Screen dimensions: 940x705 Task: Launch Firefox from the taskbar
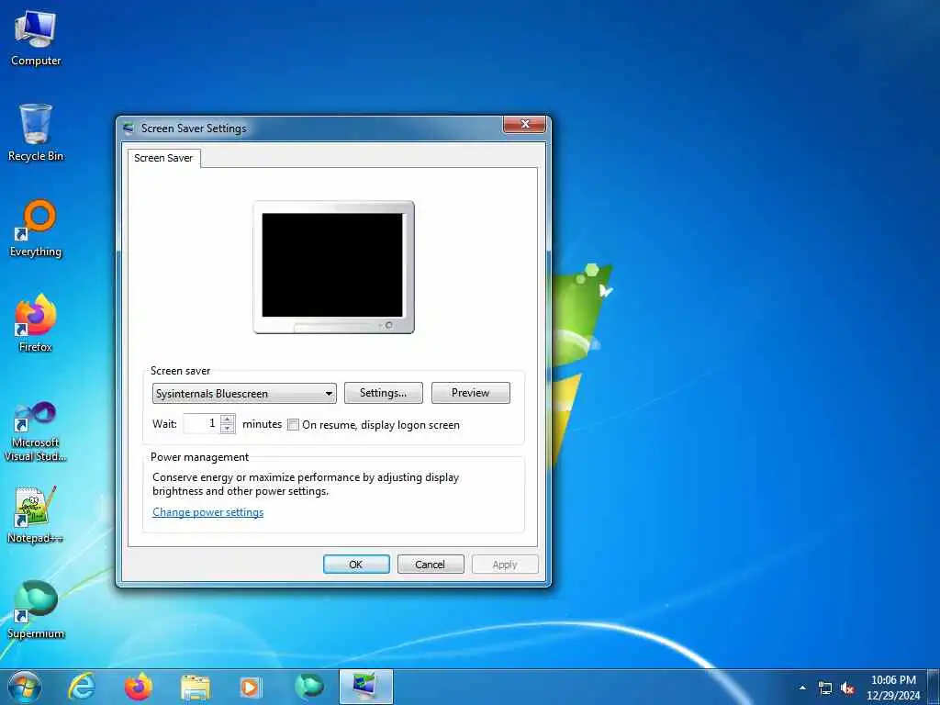coord(139,687)
